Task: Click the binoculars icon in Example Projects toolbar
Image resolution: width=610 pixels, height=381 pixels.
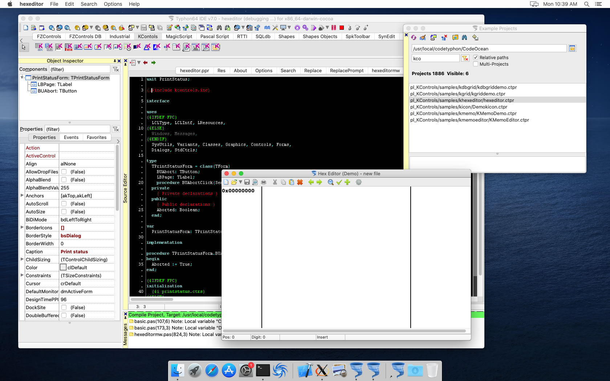Action: (x=464, y=37)
